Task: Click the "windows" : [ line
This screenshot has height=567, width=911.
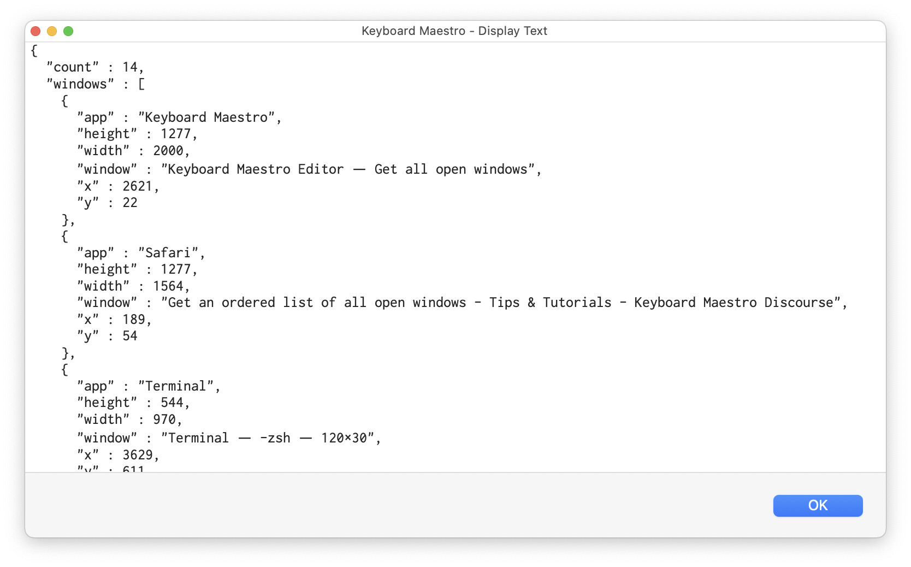Action: coord(96,84)
